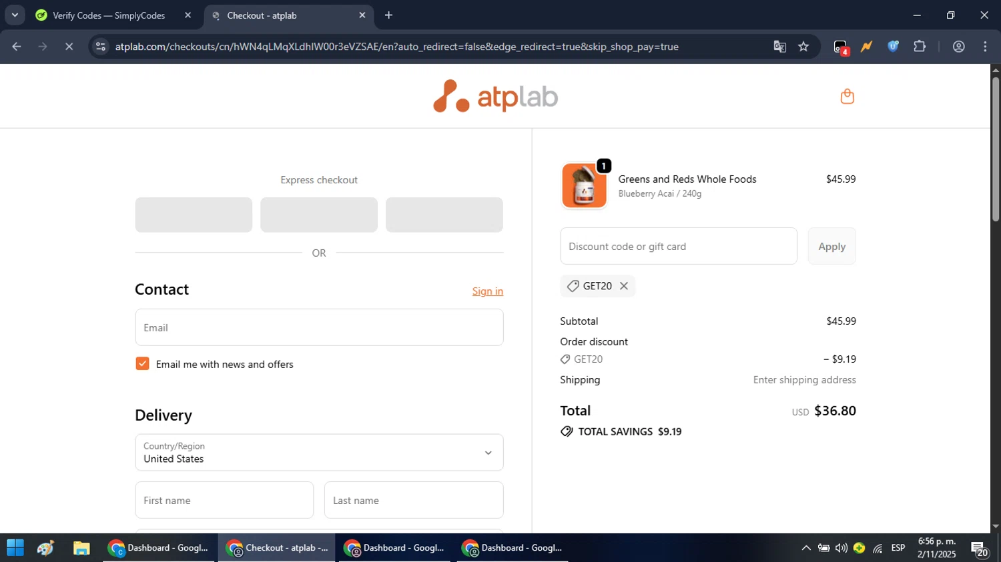Focus the Discount code or gift card field
The width and height of the screenshot is (1001, 562).
pyautogui.click(x=679, y=246)
